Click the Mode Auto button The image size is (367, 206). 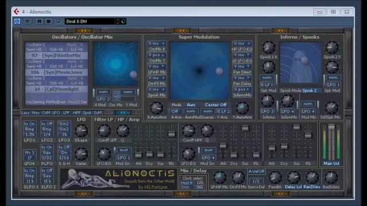[x=191, y=105]
